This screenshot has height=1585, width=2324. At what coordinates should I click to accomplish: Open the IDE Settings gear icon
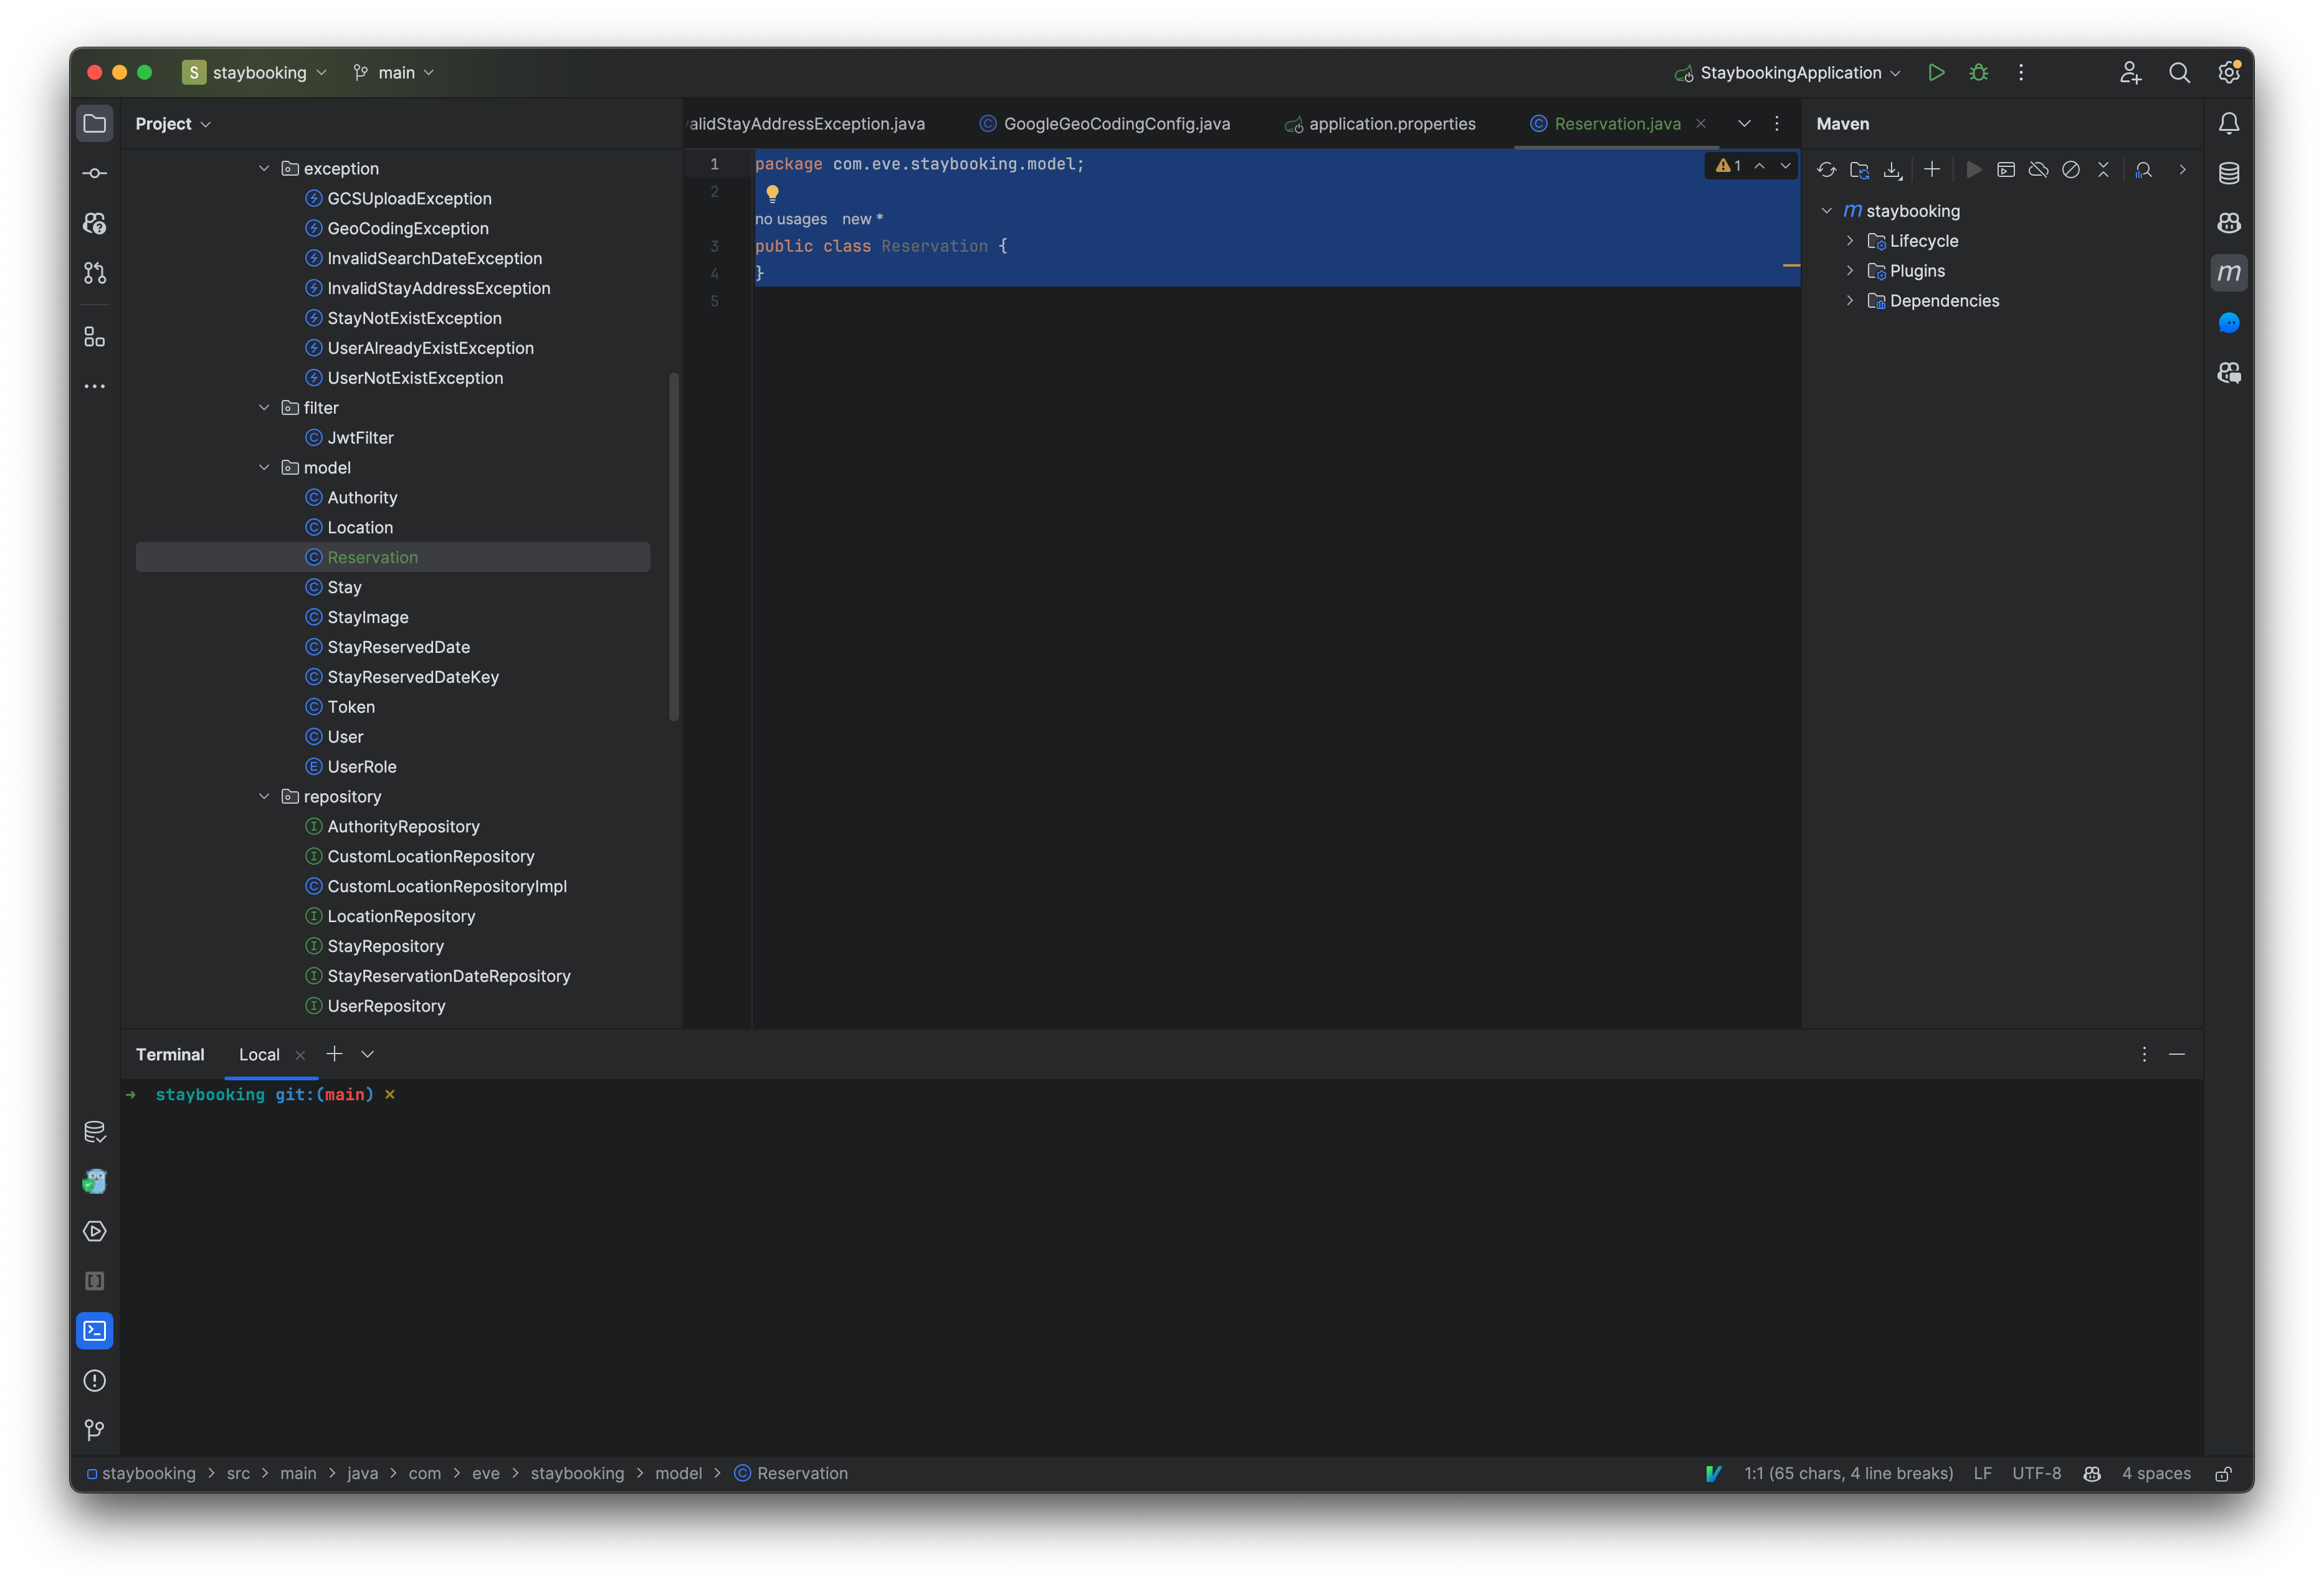pyautogui.click(x=2229, y=72)
